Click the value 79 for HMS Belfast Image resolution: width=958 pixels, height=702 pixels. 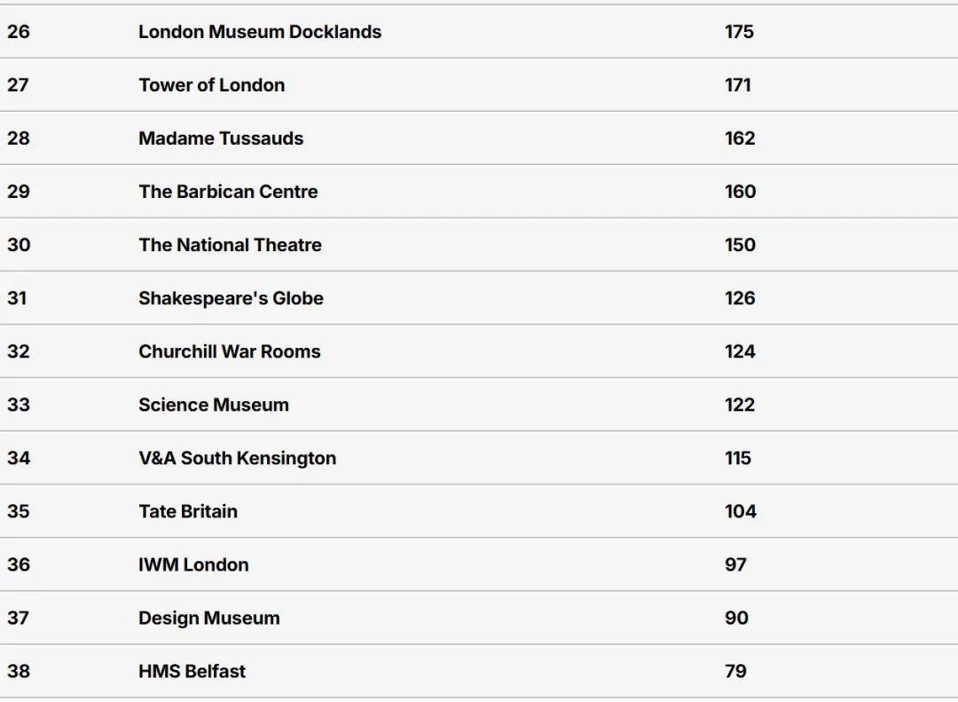pos(735,672)
